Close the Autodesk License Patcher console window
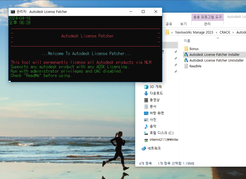Viewport: 246px width, 179px height. point(155,12)
